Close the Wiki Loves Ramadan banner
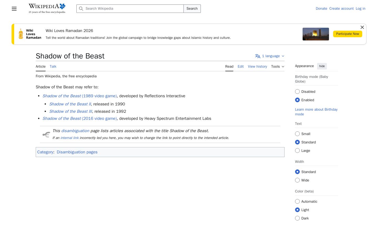 [x=362, y=27]
